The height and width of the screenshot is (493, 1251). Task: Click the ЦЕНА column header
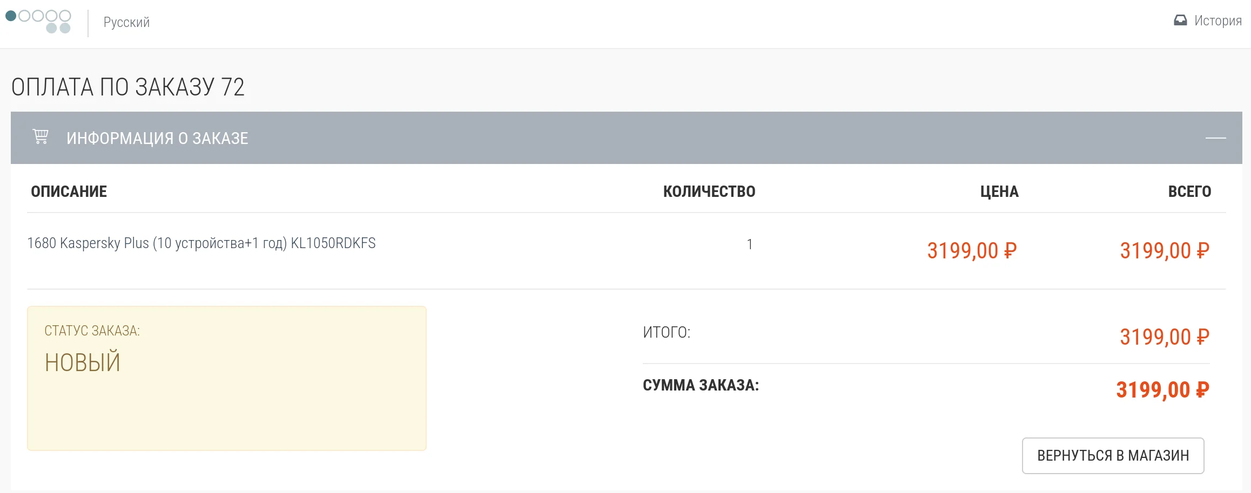pyautogui.click(x=999, y=191)
